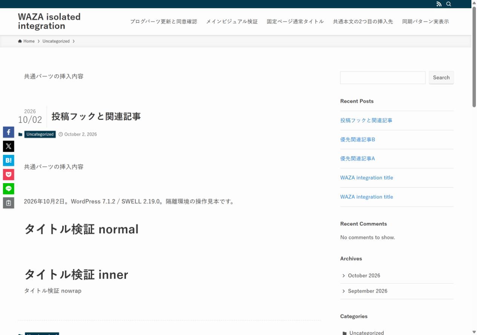Open 同期パターン実表示 menu item
The image size is (477, 335).
click(426, 21)
